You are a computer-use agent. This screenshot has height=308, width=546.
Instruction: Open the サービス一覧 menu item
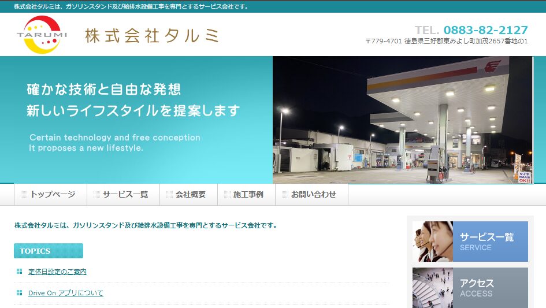tap(123, 194)
